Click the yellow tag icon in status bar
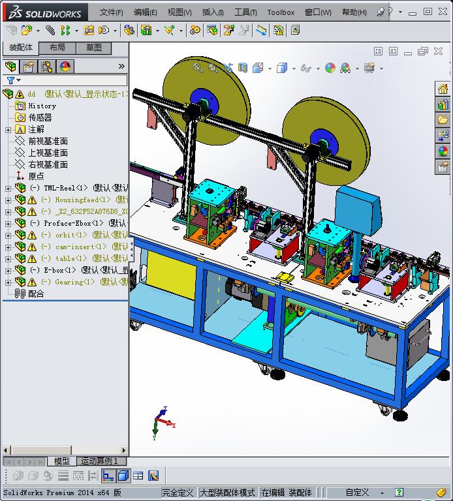Image resolution: width=453 pixels, height=501 pixels. (441, 493)
